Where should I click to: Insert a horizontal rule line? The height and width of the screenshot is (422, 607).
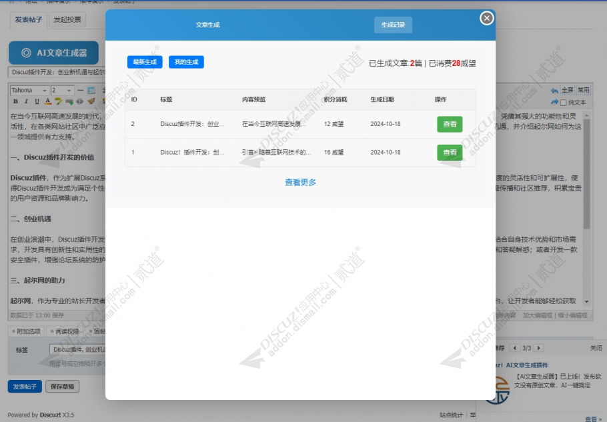pos(80,90)
